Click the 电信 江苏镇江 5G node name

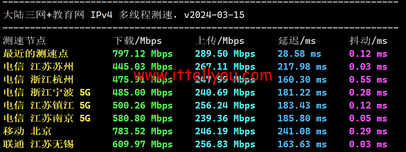pyautogui.click(x=47, y=105)
